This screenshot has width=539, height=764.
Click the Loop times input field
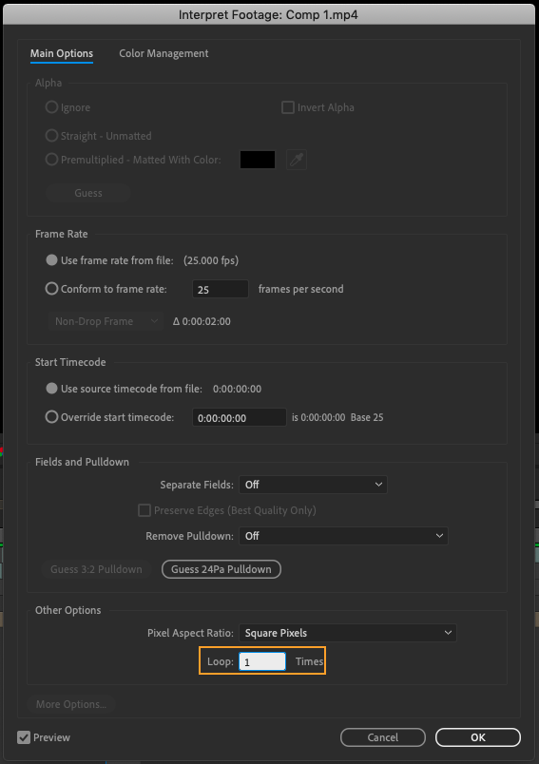pyautogui.click(x=262, y=661)
